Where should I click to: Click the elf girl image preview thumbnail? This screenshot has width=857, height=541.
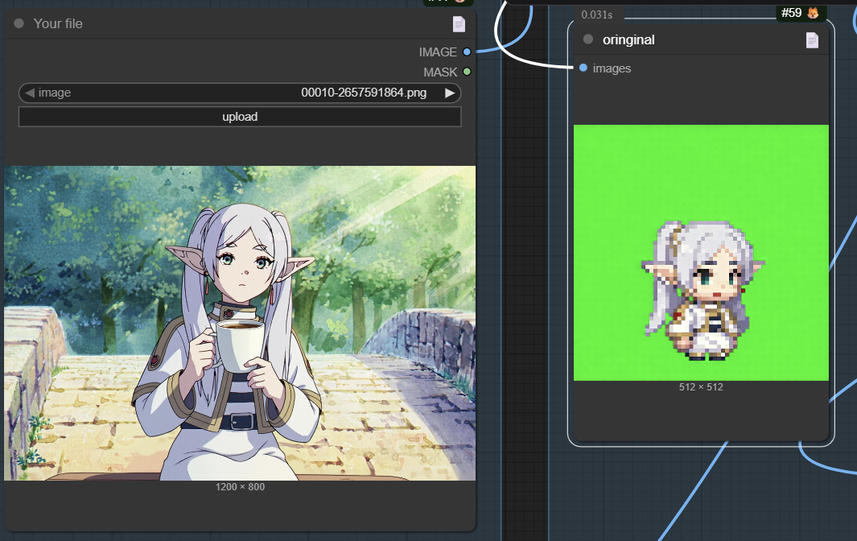point(240,324)
